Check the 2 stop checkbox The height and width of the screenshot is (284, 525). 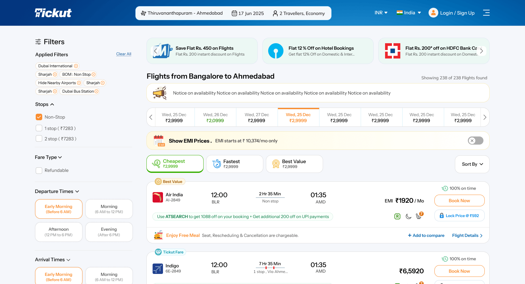coord(39,138)
